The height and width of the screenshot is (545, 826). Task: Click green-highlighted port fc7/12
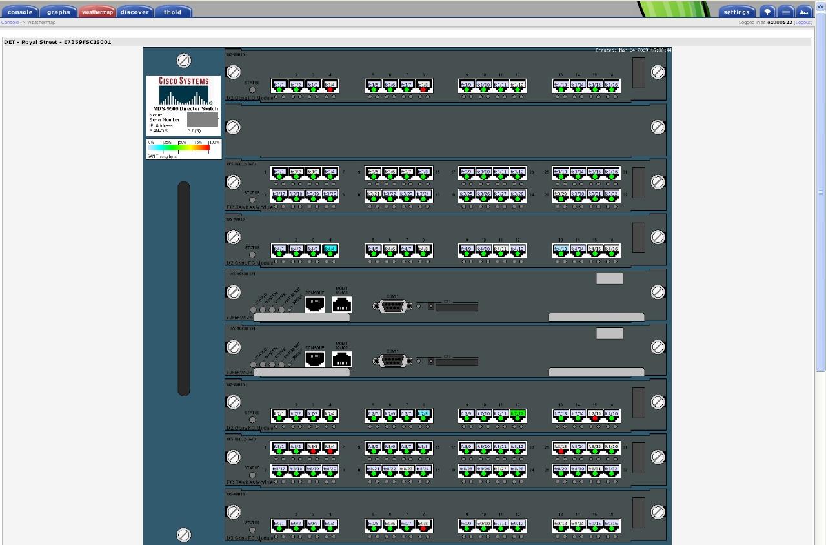pyautogui.click(x=518, y=415)
